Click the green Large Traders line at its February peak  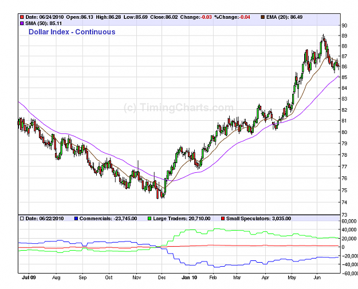217,229
